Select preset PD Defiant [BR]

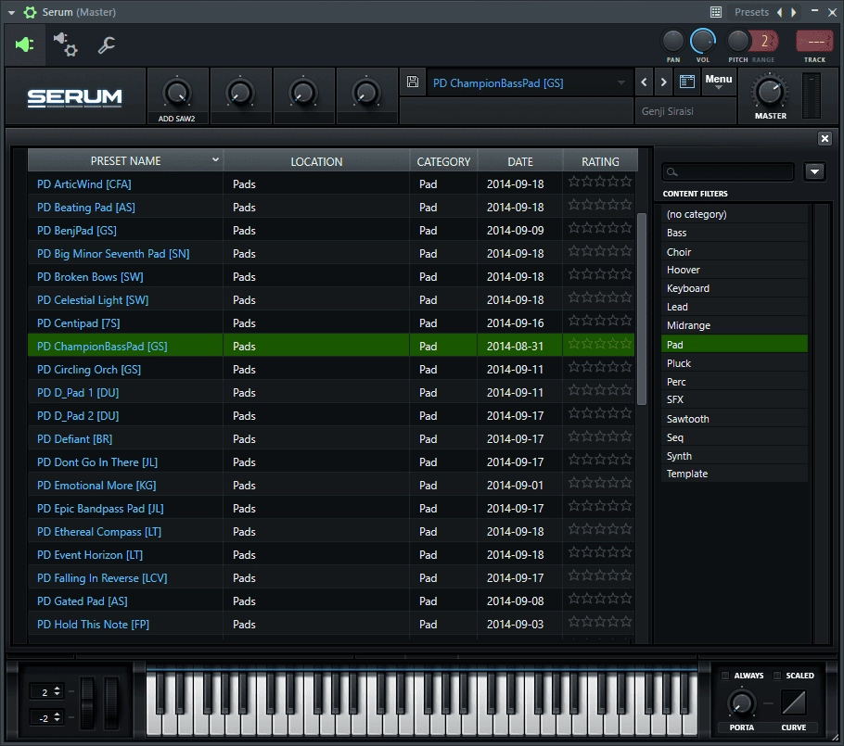click(x=331, y=439)
